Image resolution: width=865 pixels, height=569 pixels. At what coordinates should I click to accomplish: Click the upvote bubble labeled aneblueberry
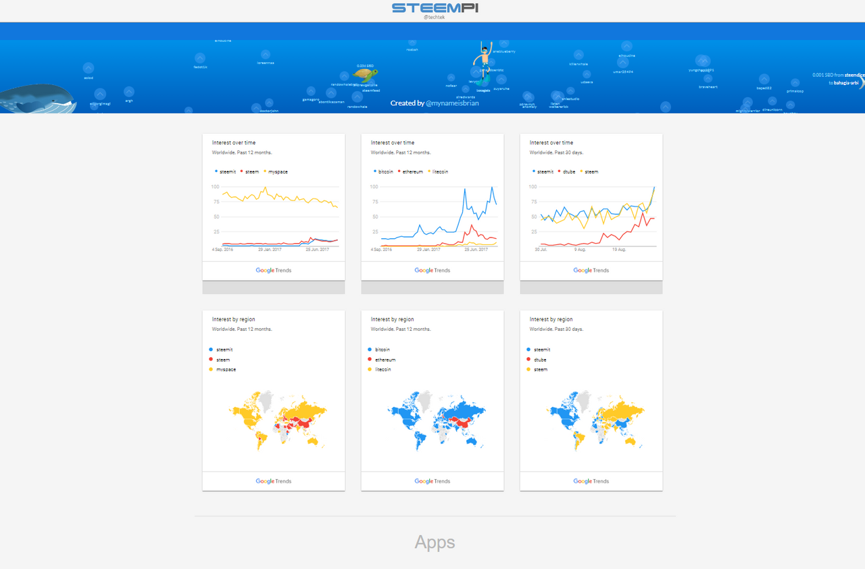point(504,44)
